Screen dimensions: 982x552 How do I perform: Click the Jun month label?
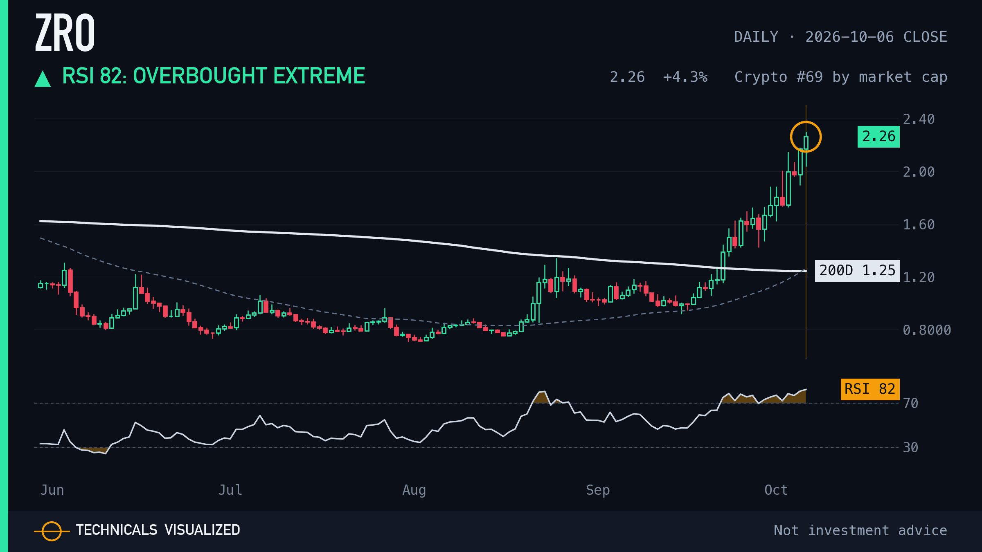[x=52, y=490]
